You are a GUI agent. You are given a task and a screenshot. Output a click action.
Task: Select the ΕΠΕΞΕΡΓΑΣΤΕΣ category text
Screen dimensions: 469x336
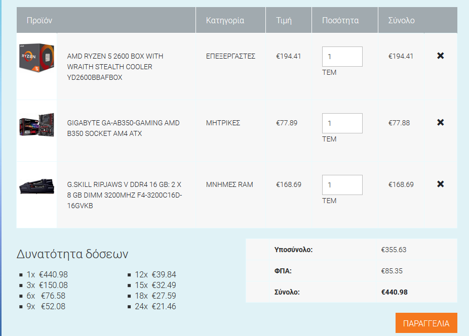pyautogui.click(x=230, y=57)
